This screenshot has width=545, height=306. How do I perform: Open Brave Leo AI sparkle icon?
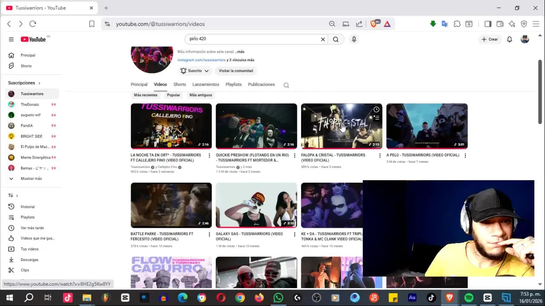512,24
